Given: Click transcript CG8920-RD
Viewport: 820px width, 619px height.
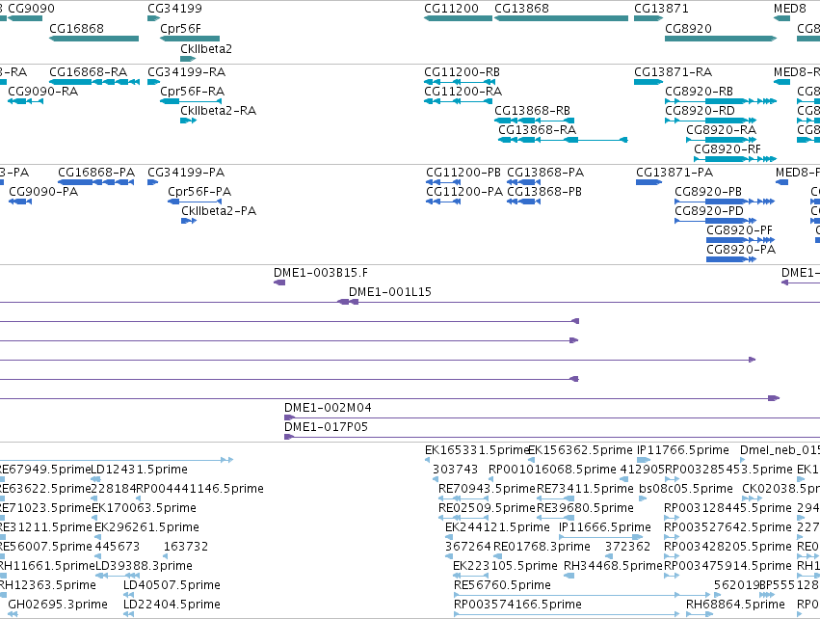Looking at the screenshot, I should click(x=710, y=121).
